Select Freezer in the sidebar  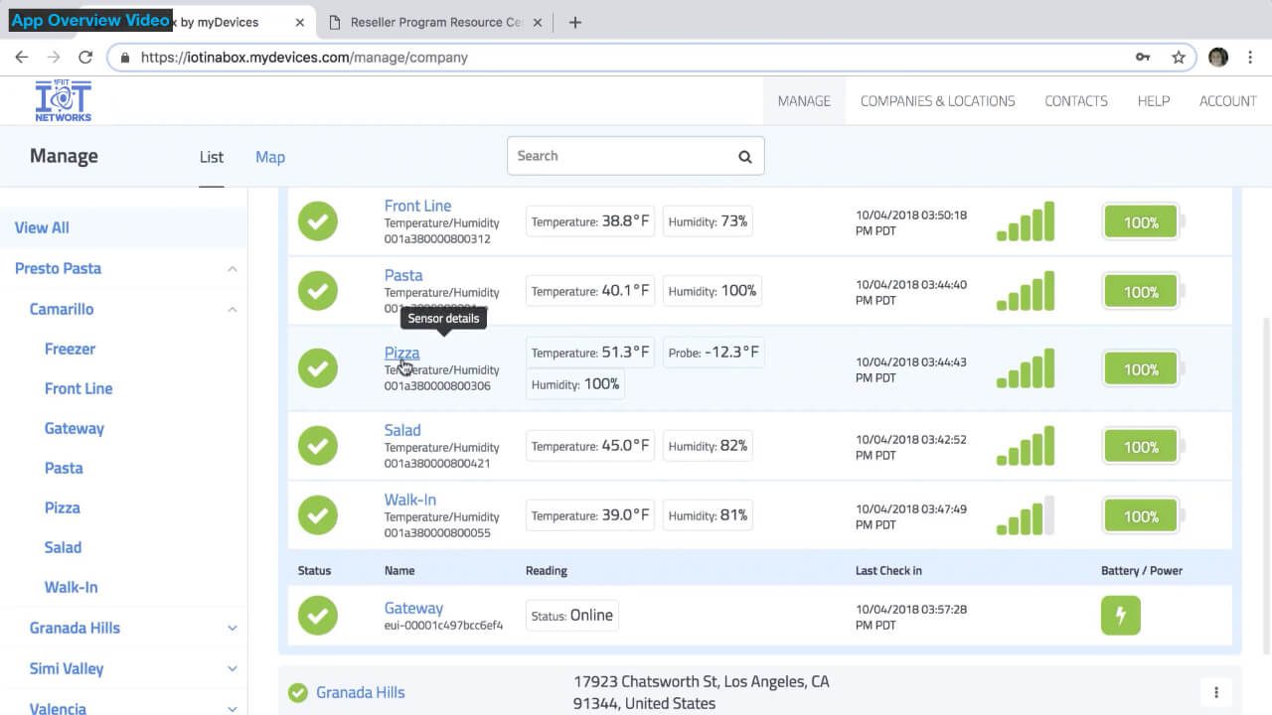click(x=70, y=349)
